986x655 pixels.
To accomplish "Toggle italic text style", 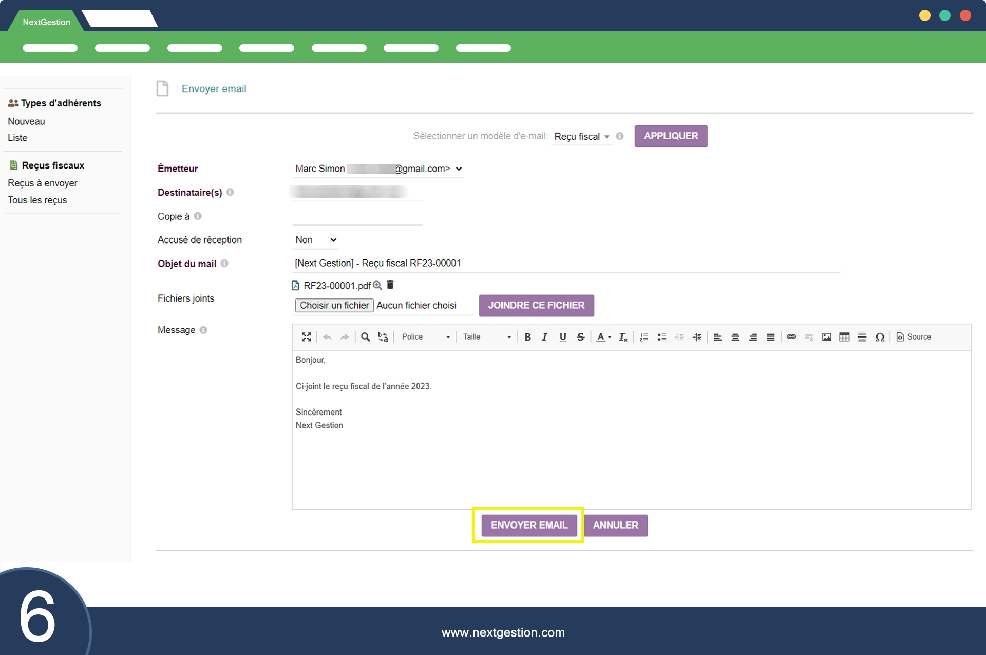I will 544,337.
